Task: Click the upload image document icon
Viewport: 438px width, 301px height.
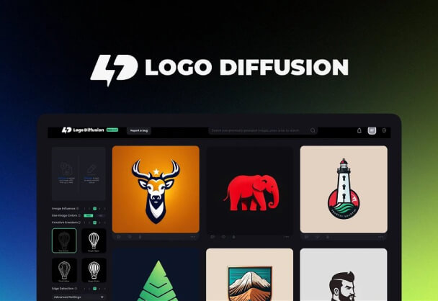Action: [x=66, y=169]
